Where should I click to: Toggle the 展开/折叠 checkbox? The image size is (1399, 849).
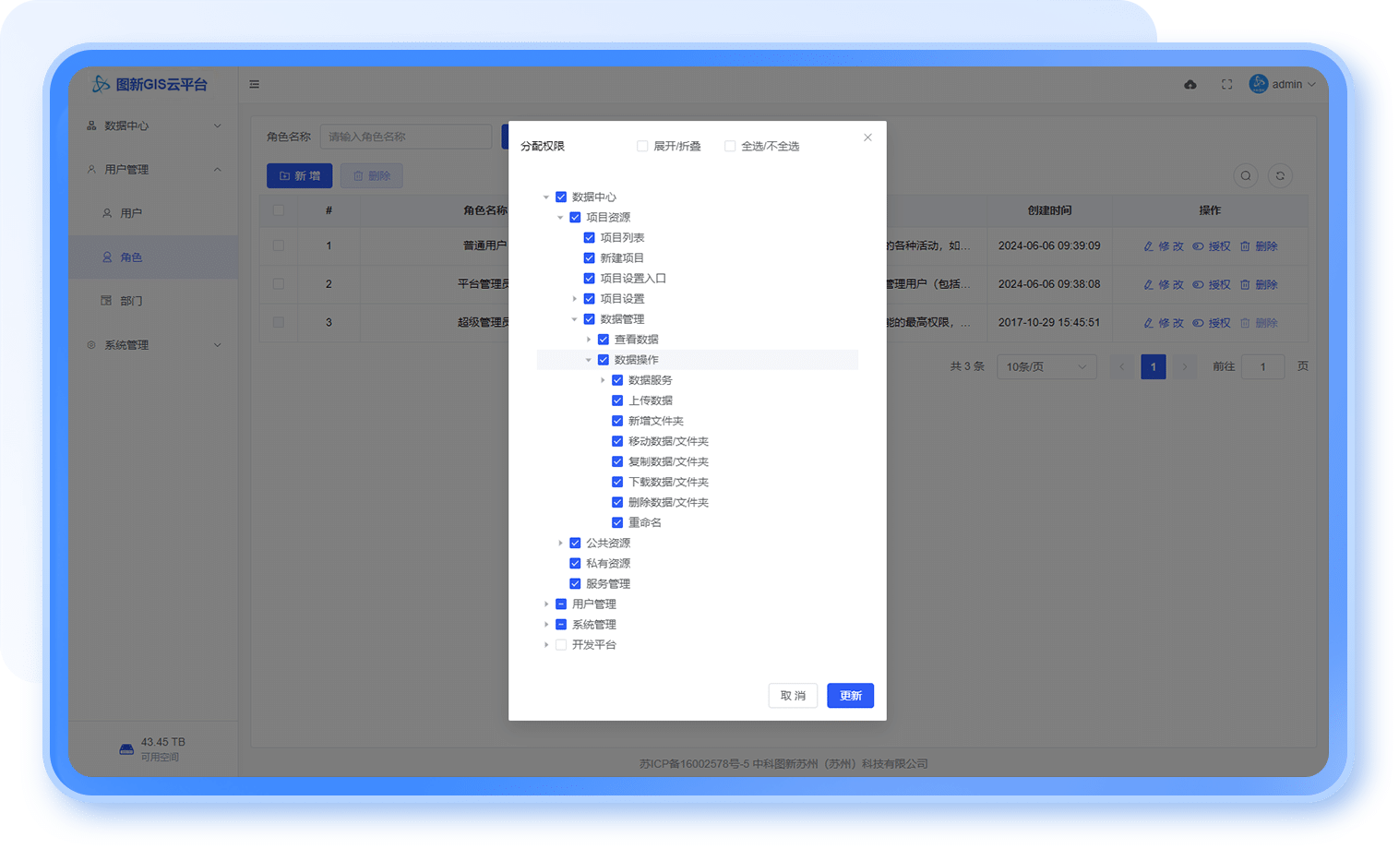[642, 146]
